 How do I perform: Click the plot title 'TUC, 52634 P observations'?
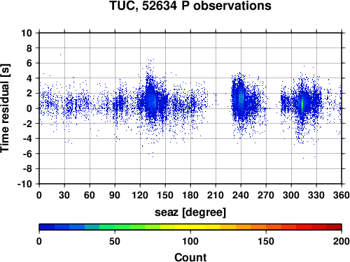tap(190, 6)
